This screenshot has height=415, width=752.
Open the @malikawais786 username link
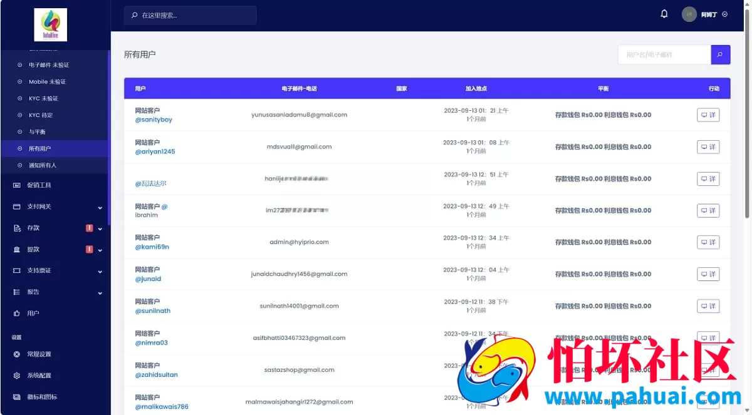[x=162, y=406]
